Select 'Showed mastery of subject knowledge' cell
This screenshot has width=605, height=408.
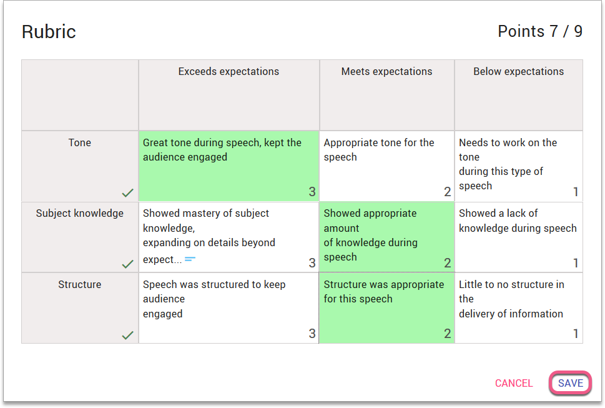229,237
